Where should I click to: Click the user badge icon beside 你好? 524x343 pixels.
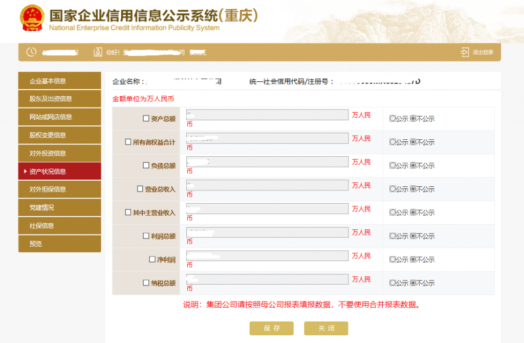[98, 52]
